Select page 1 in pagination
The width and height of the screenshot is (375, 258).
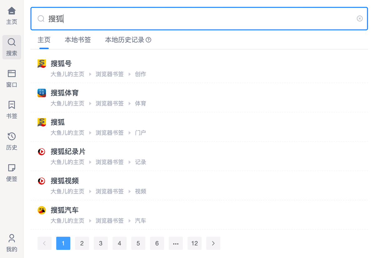pyautogui.click(x=63, y=243)
